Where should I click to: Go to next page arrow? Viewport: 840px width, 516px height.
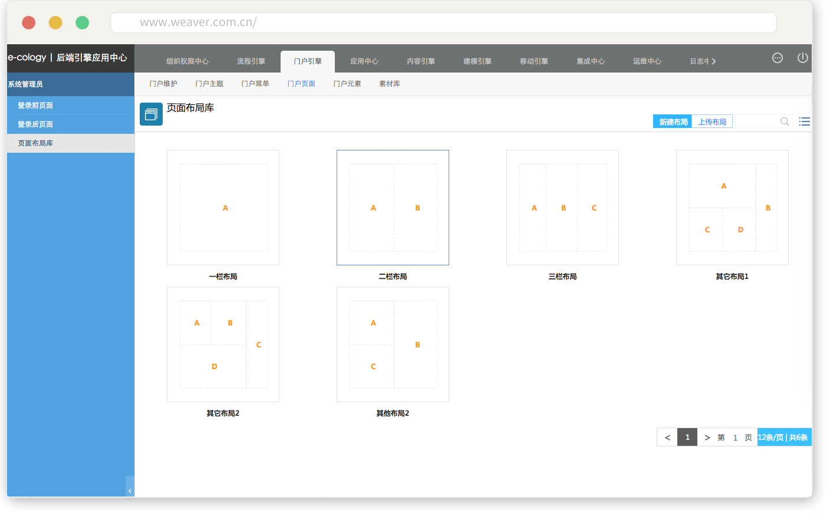pyautogui.click(x=707, y=438)
